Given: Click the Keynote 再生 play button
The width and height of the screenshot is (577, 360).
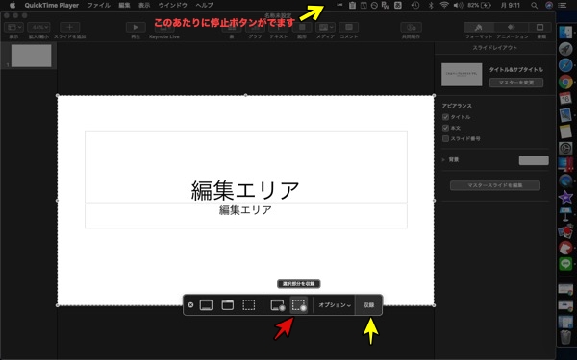Looking at the screenshot, I should pyautogui.click(x=136, y=27).
